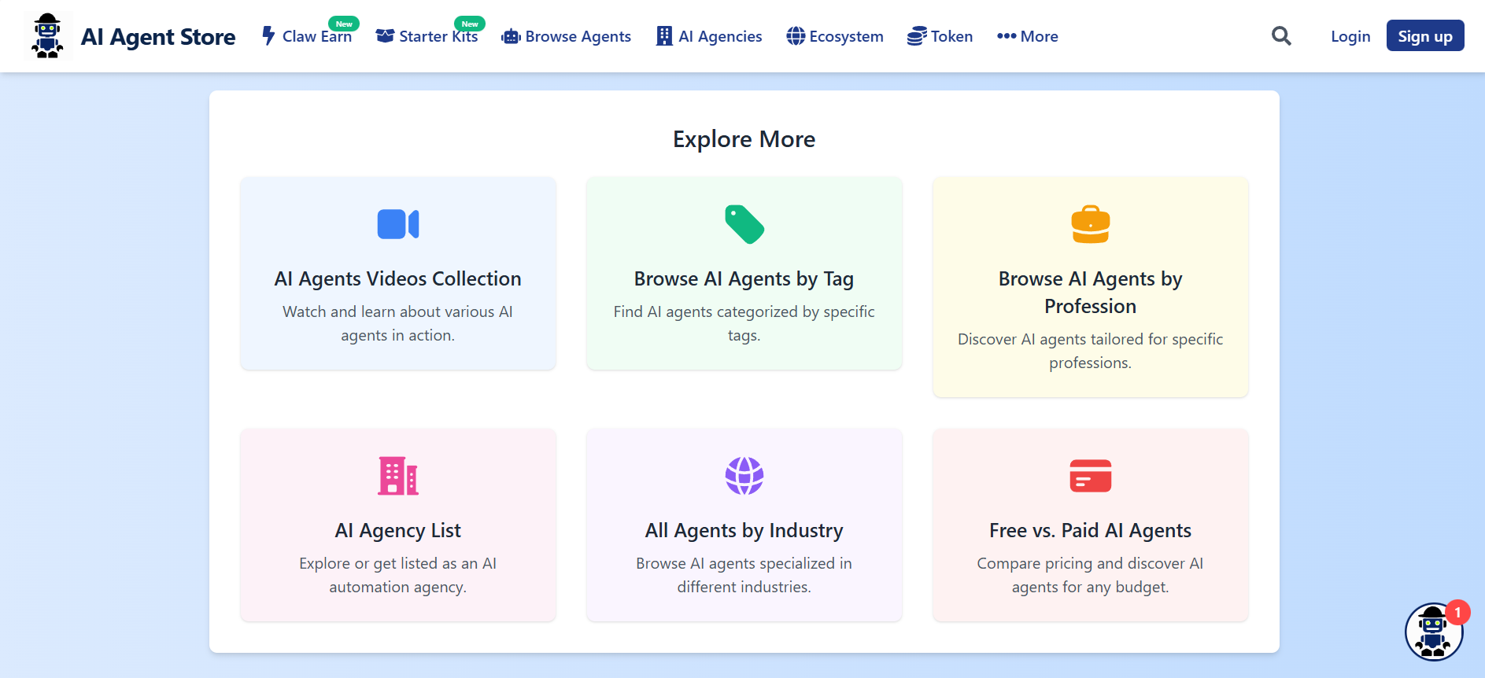Open the Ecosystem navigation link
This screenshot has height=678, width=1485.
point(835,36)
